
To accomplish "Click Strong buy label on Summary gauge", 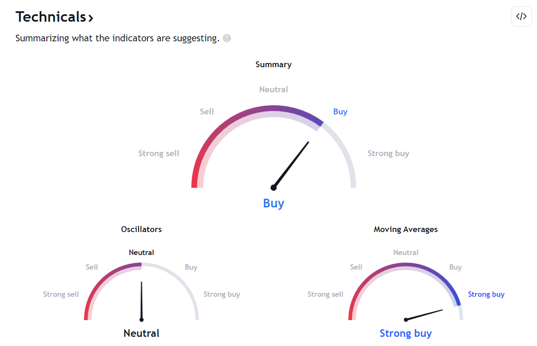I will [388, 153].
